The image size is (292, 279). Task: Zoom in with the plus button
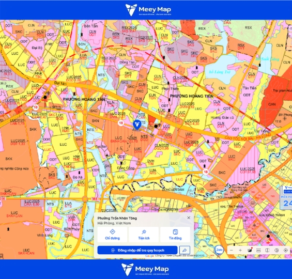tap(240, 251)
